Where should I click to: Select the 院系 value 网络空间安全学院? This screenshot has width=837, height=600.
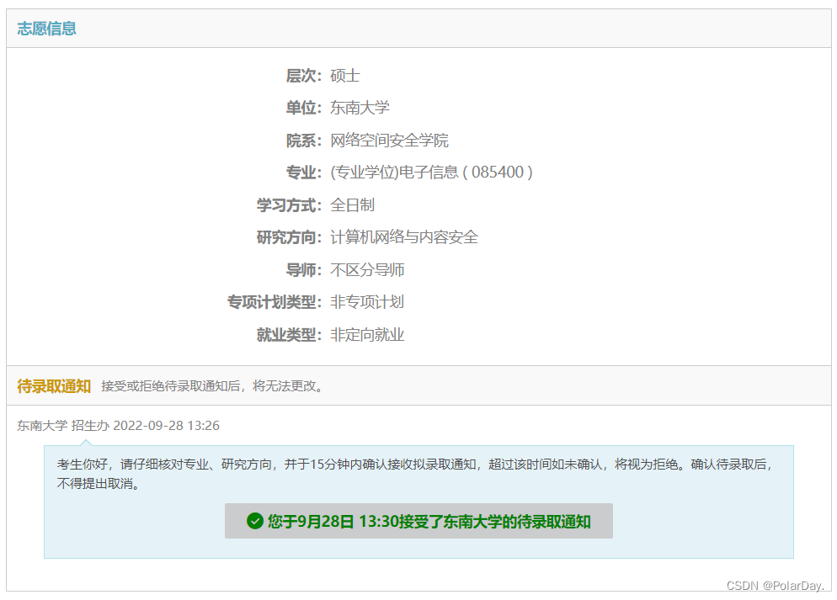tap(389, 141)
